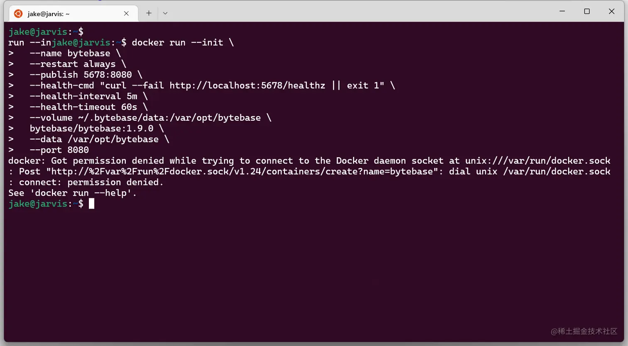Expand the new tab profile dropdown chevron
This screenshot has width=628, height=346.
pyautogui.click(x=165, y=13)
